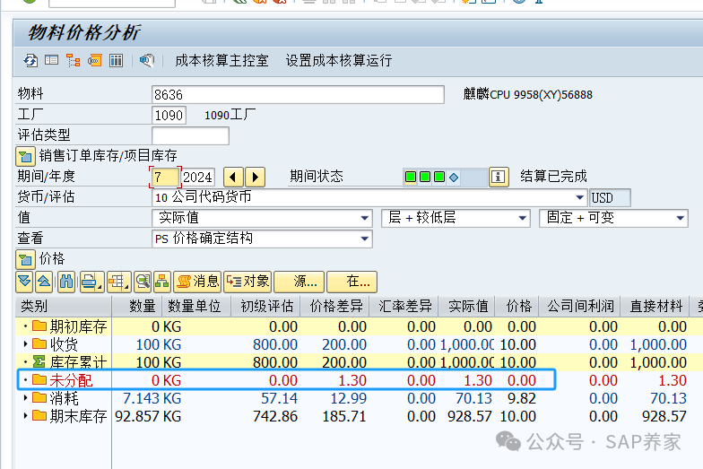Click the year field showing 2024
Viewport: 703px width, 469px height.
[x=197, y=178]
